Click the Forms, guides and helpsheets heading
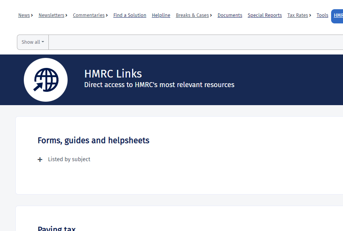 (x=93, y=140)
